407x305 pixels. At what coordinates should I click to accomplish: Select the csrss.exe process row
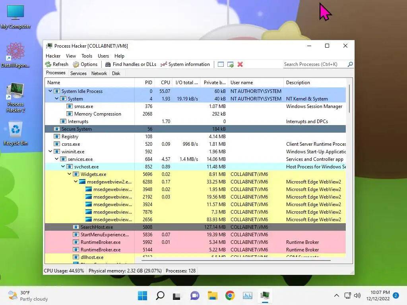[195, 144]
